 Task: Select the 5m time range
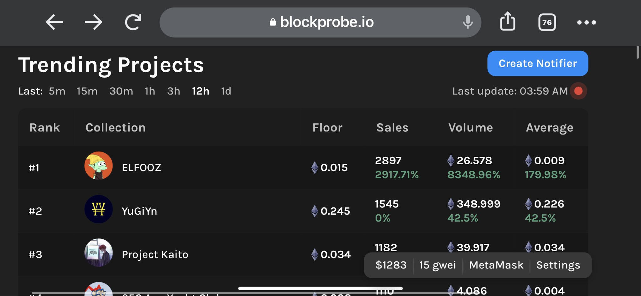[57, 91]
